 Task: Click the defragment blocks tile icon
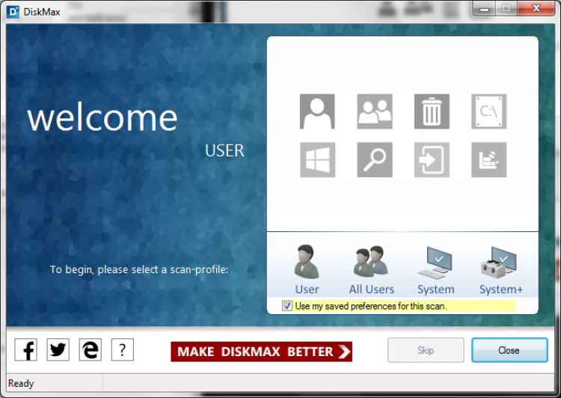pos(488,159)
